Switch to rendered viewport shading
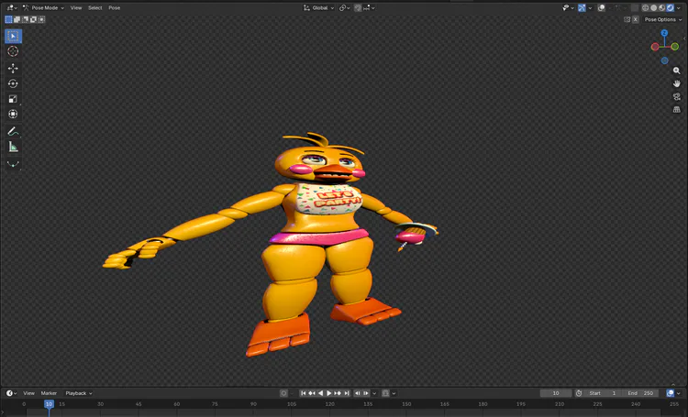Screen dimensions: 688x417 coord(671,8)
